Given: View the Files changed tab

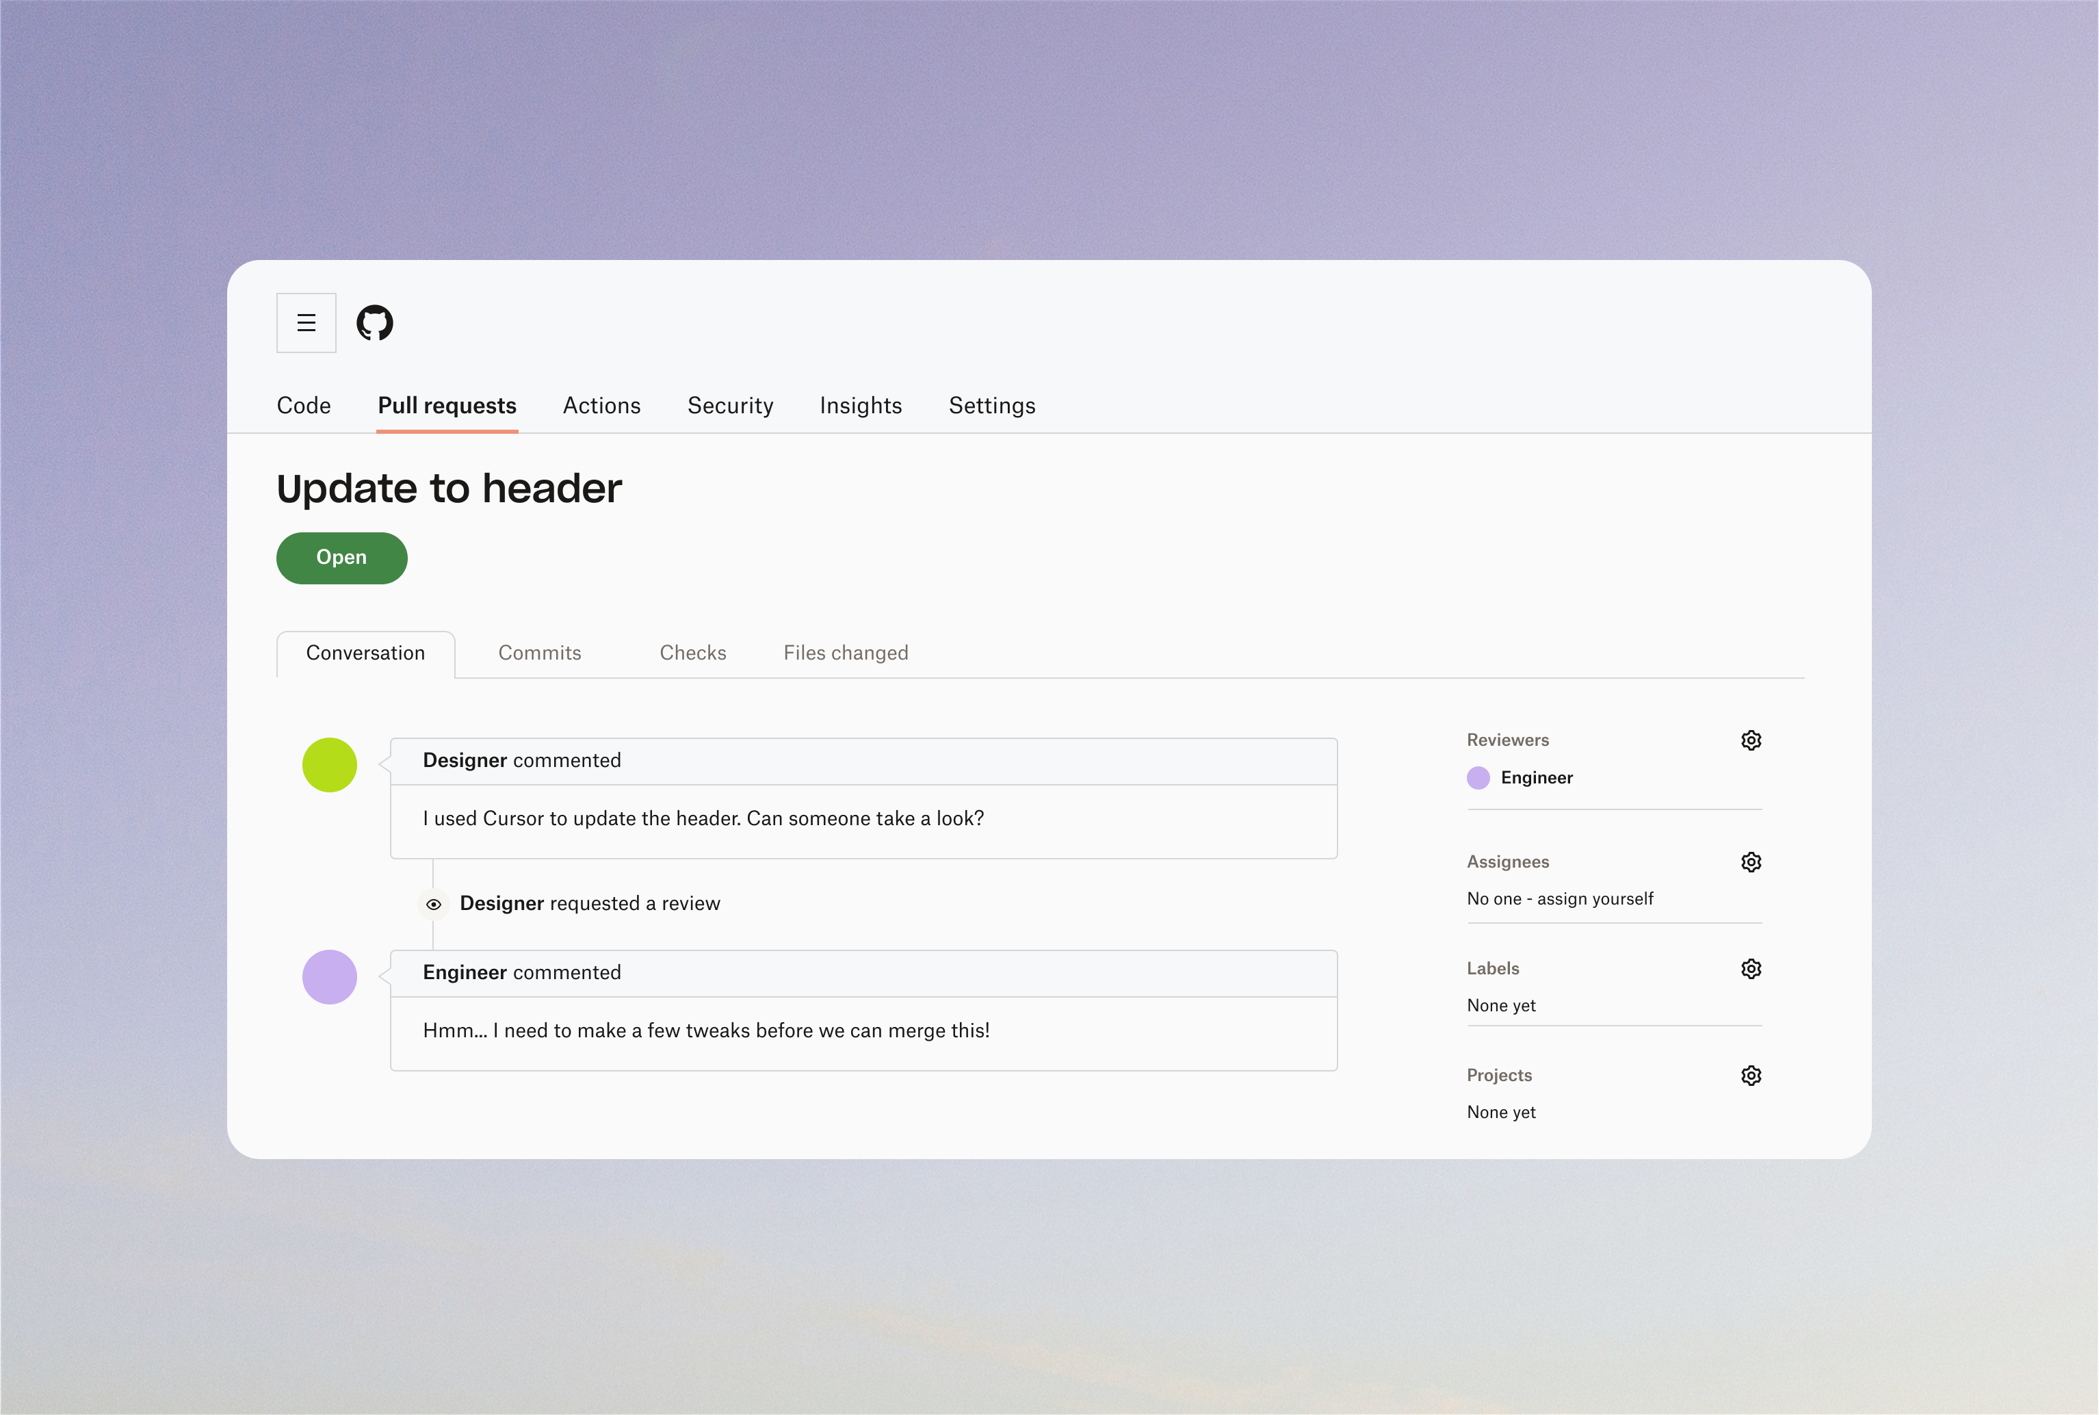Looking at the screenshot, I should click(846, 653).
